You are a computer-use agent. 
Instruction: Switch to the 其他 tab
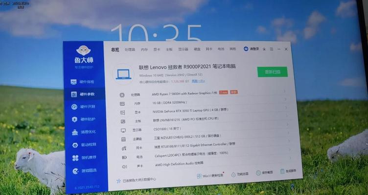233,49
